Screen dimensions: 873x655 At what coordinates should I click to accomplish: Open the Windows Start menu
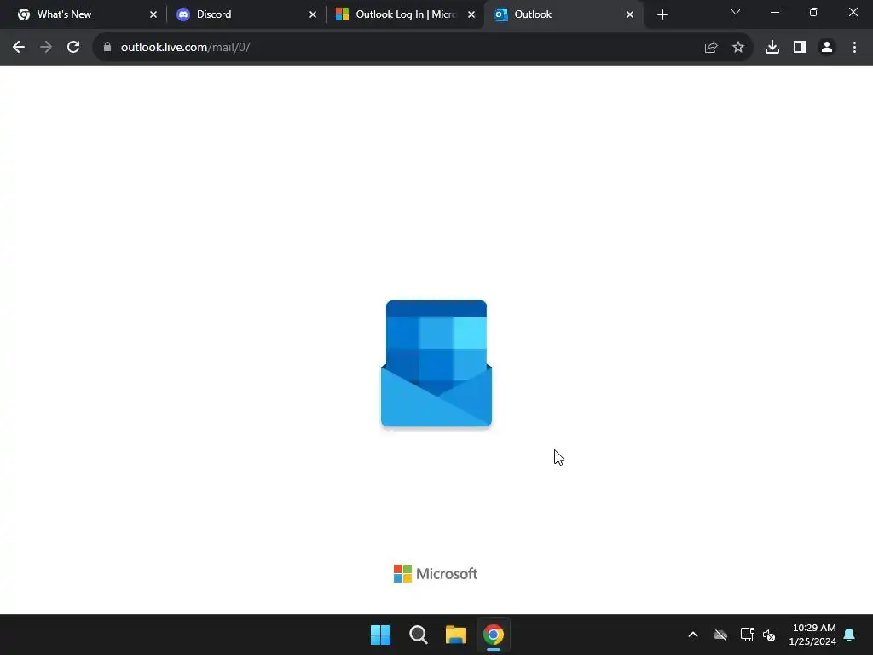(381, 635)
